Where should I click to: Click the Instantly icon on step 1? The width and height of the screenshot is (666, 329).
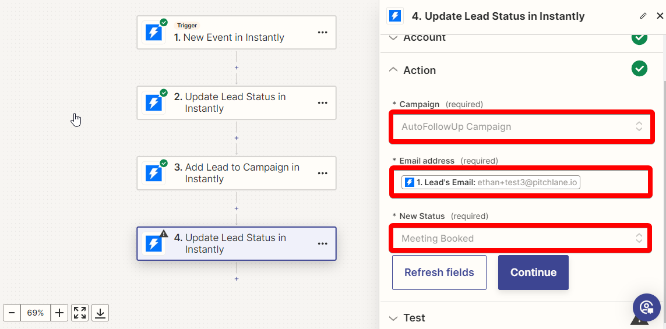(154, 32)
